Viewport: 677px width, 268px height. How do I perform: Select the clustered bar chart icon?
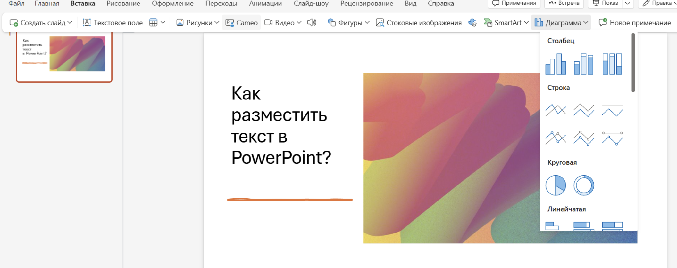coord(552,226)
